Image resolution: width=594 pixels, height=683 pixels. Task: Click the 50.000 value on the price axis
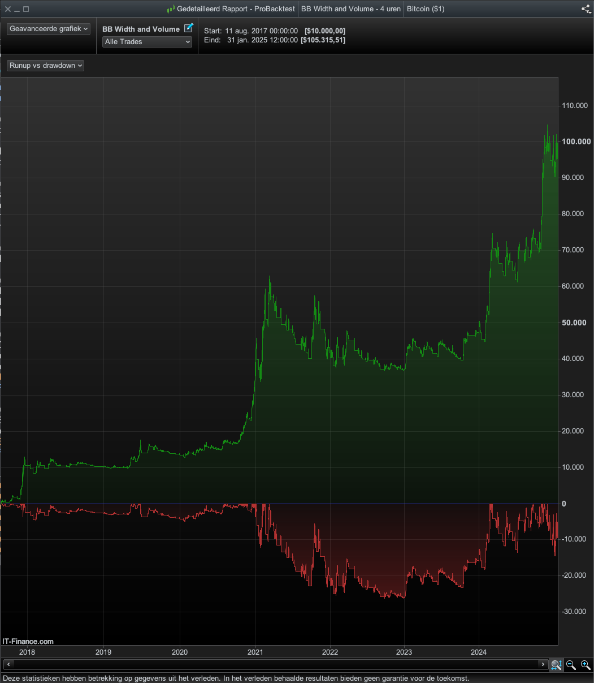click(x=575, y=323)
